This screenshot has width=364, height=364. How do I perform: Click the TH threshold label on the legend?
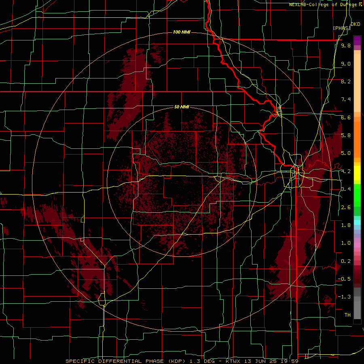pos(347,315)
